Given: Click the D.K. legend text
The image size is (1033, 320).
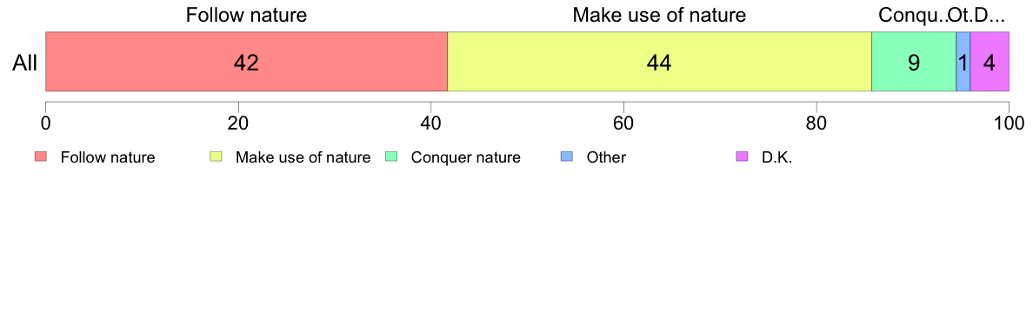Looking at the screenshot, I should pyautogui.click(x=776, y=158).
